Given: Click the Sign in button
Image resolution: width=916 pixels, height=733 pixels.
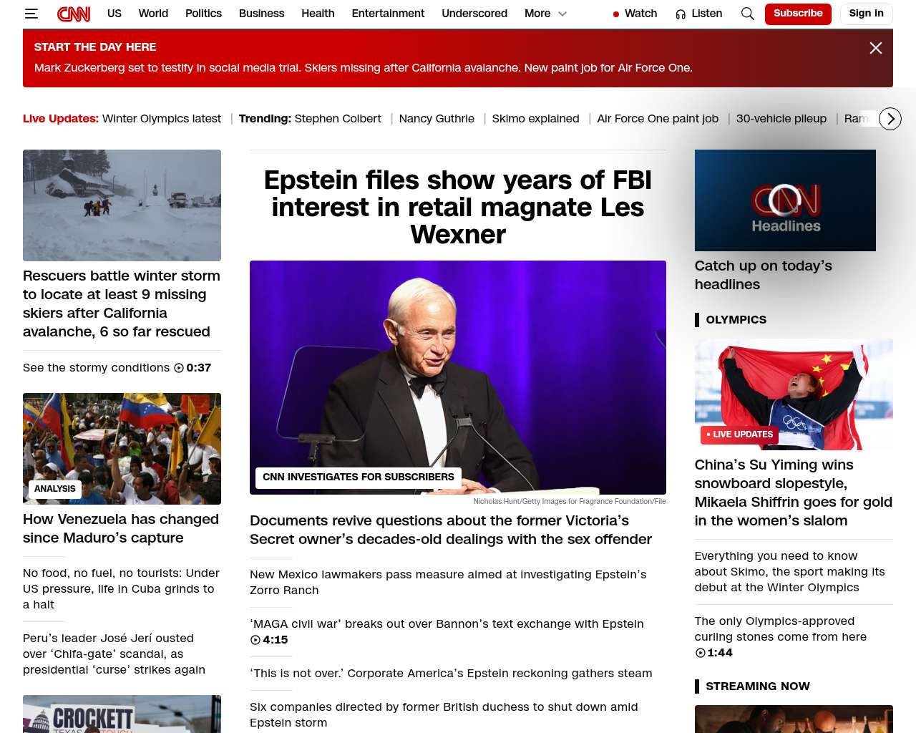Looking at the screenshot, I should [866, 14].
